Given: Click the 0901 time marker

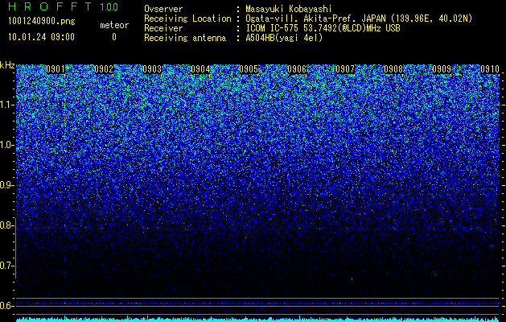Looking at the screenshot, I should tap(56, 69).
